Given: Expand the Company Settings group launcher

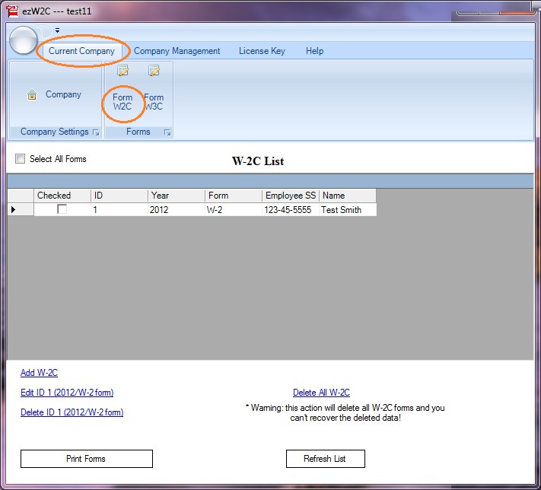Looking at the screenshot, I should coord(96,132).
